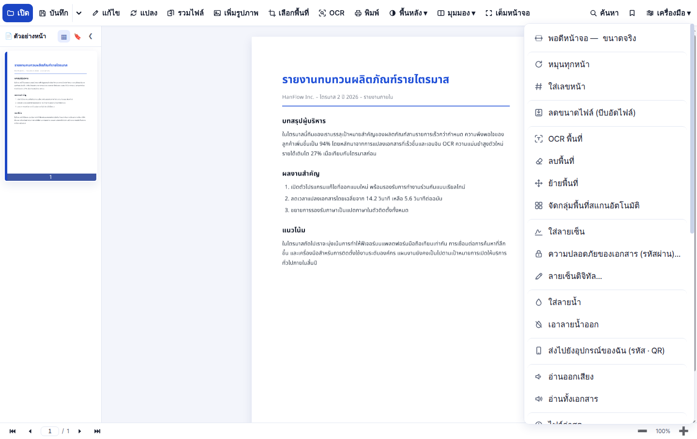Select จัดกลุ่มพื้นที่สแกนอัตโนมัติ menu item
The height and width of the screenshot is (439, 697).
coord(607,205)
